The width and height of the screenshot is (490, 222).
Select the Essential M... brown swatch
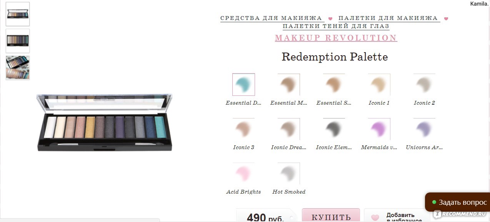[289, 84]
